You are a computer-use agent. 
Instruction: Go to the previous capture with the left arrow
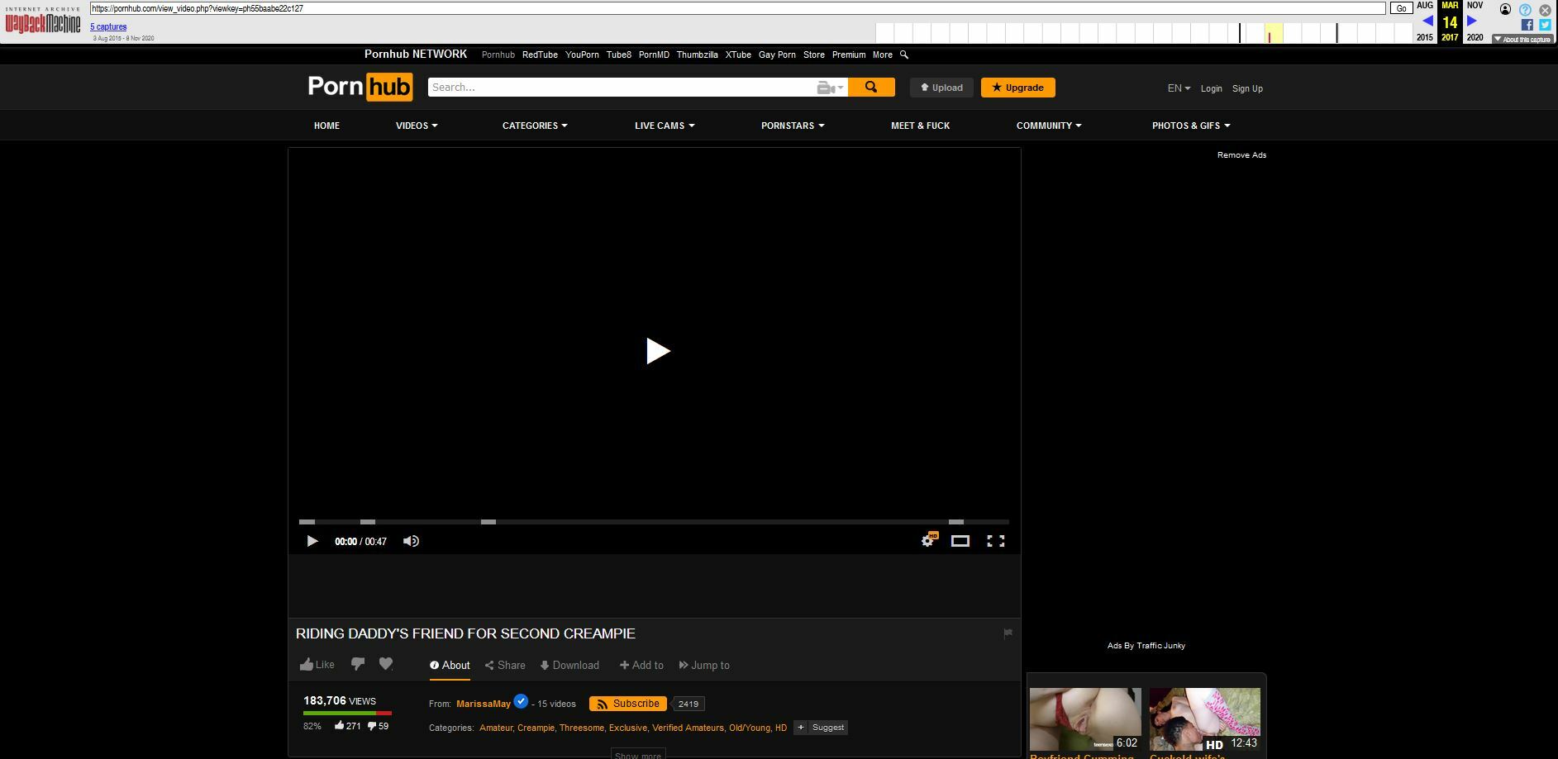(1427, 21)
